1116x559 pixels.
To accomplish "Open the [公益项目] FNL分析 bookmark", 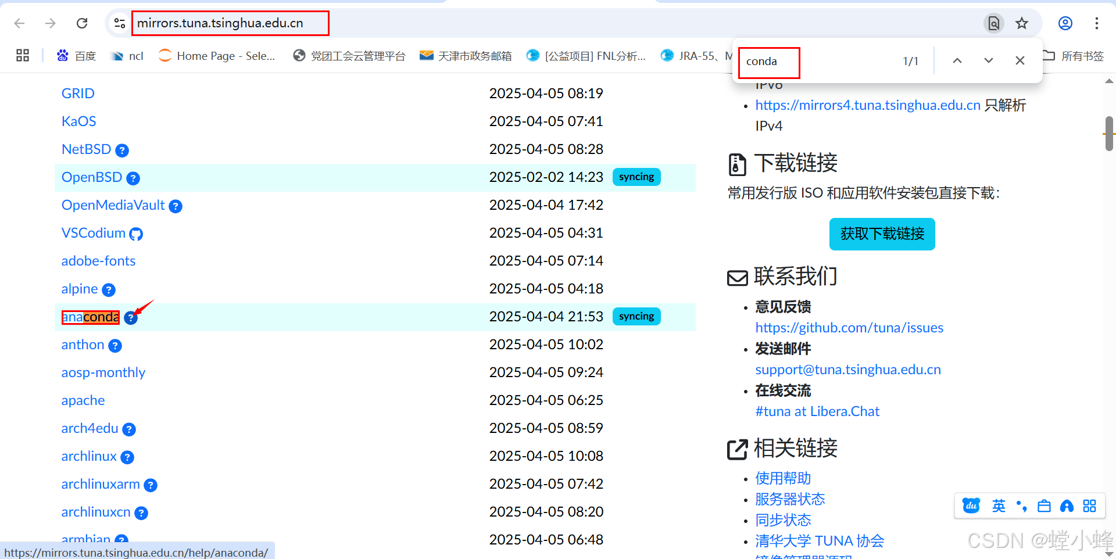I will click(x=586, y=56).
